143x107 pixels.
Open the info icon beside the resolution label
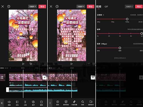104,15
